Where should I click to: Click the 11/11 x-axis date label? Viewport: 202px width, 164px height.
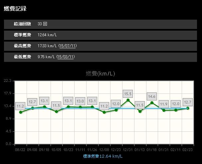pyautogui.click(x=80, y=150)
